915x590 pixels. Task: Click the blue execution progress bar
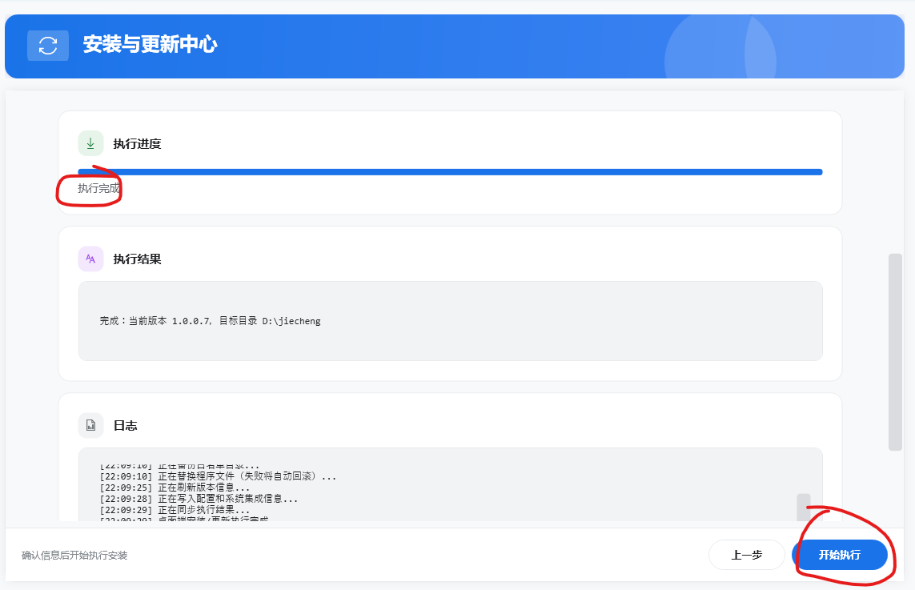click(450, 172)
